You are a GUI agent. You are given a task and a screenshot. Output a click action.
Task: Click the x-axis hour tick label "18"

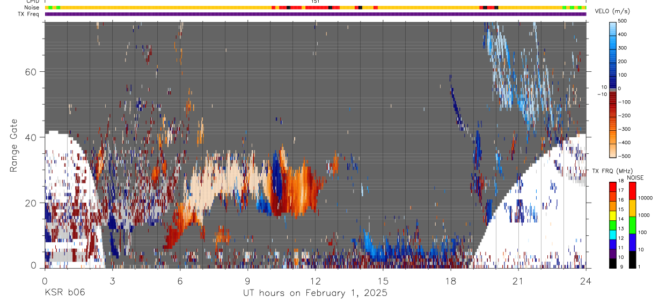pos(450,280)
